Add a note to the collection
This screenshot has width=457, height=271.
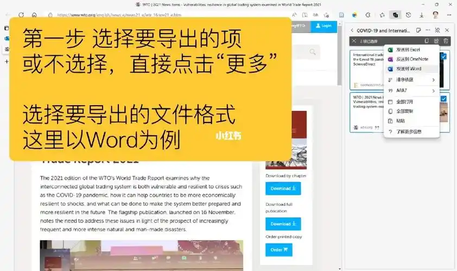[418, 30]
